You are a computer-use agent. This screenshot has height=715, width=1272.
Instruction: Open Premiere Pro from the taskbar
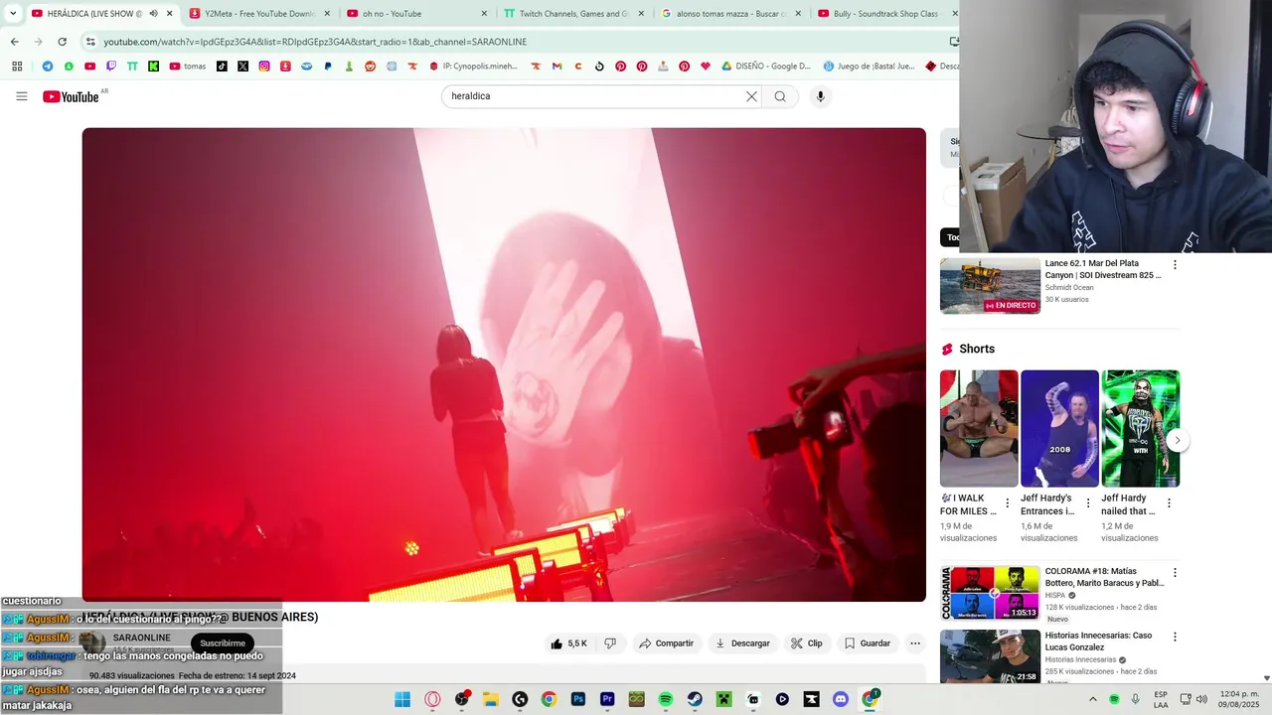point(607,699)
